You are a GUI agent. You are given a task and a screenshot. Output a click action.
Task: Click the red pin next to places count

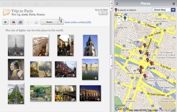coord(116,10)
